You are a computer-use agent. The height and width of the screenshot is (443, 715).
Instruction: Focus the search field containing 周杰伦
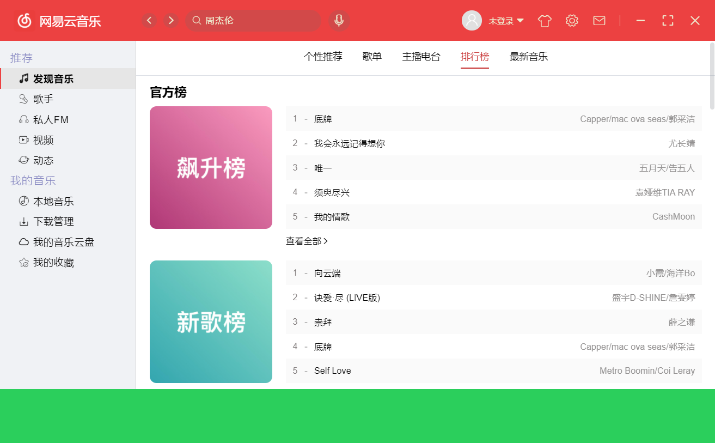coord(253,21)
